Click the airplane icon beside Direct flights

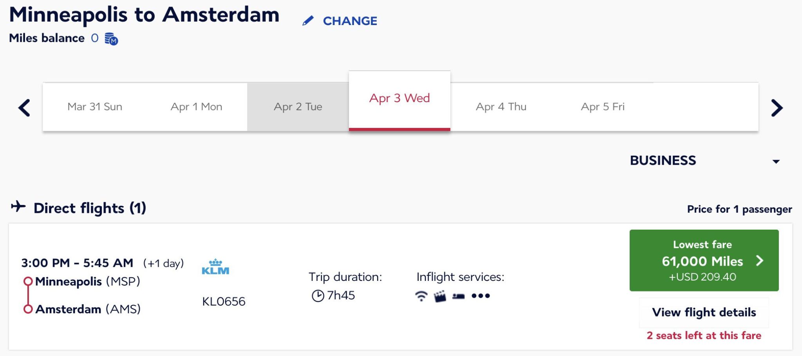tap(18, 207)
